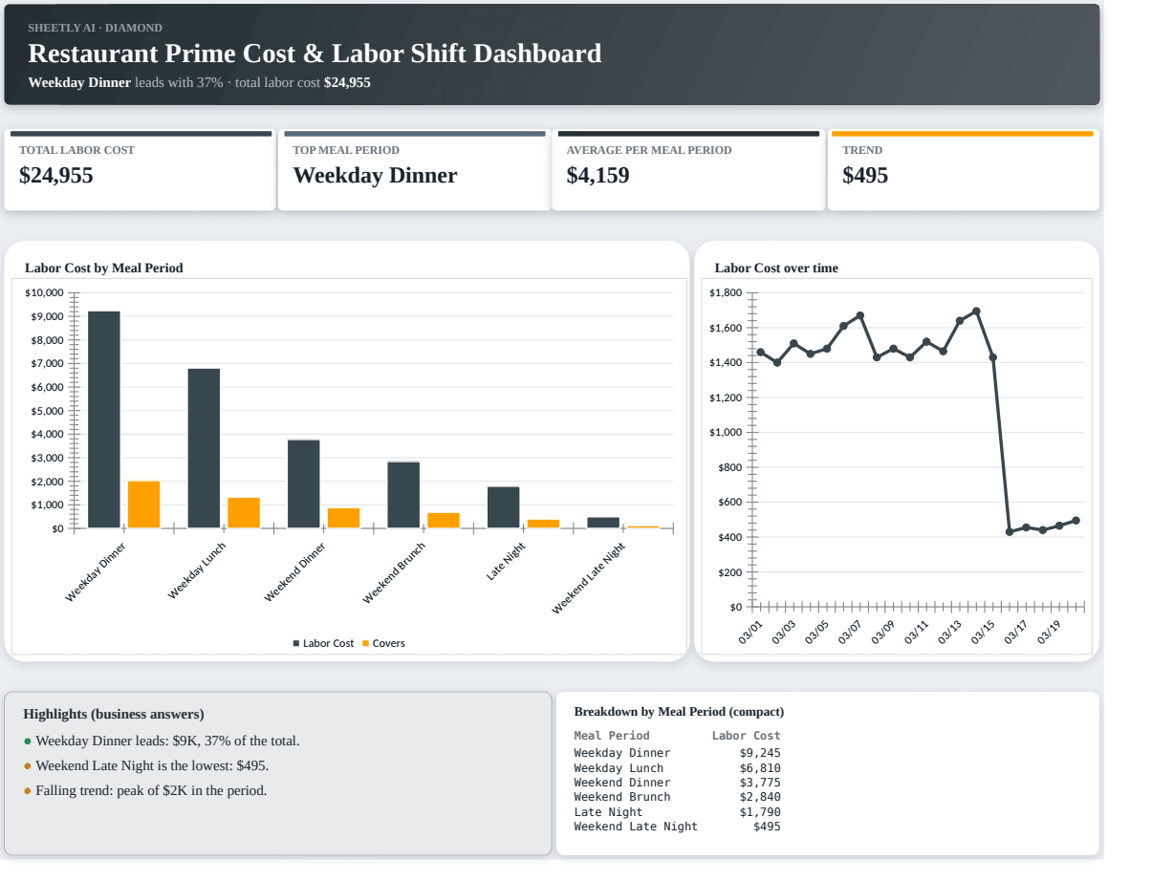Screen dimensions: 1173x881
Task: Select the Weekday Lunch labor cost bar
Action: [204, 448]
